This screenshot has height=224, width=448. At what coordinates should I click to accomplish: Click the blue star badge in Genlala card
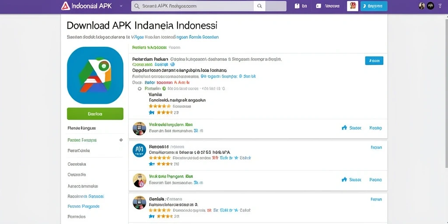[151, 216]
